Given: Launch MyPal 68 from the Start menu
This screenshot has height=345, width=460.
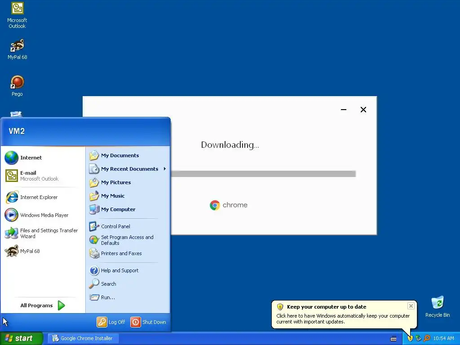Looking at the screenshot, I should [43, 251].
